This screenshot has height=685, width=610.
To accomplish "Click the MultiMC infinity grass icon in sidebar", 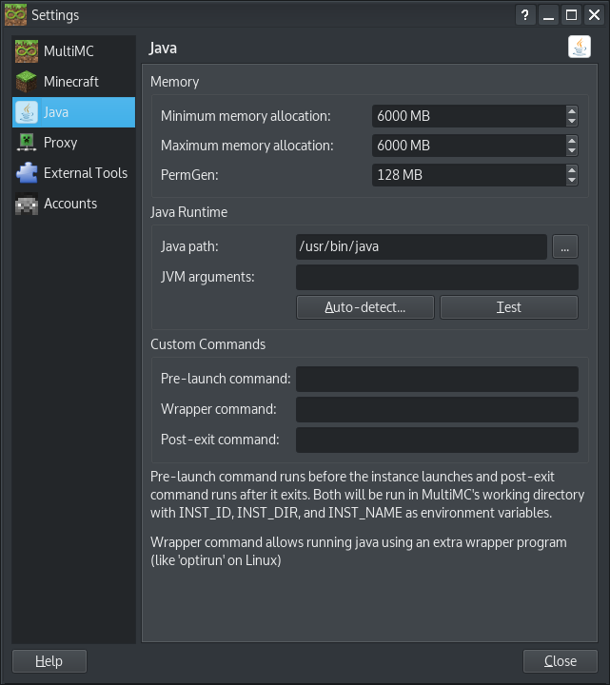I will [27, 51].
